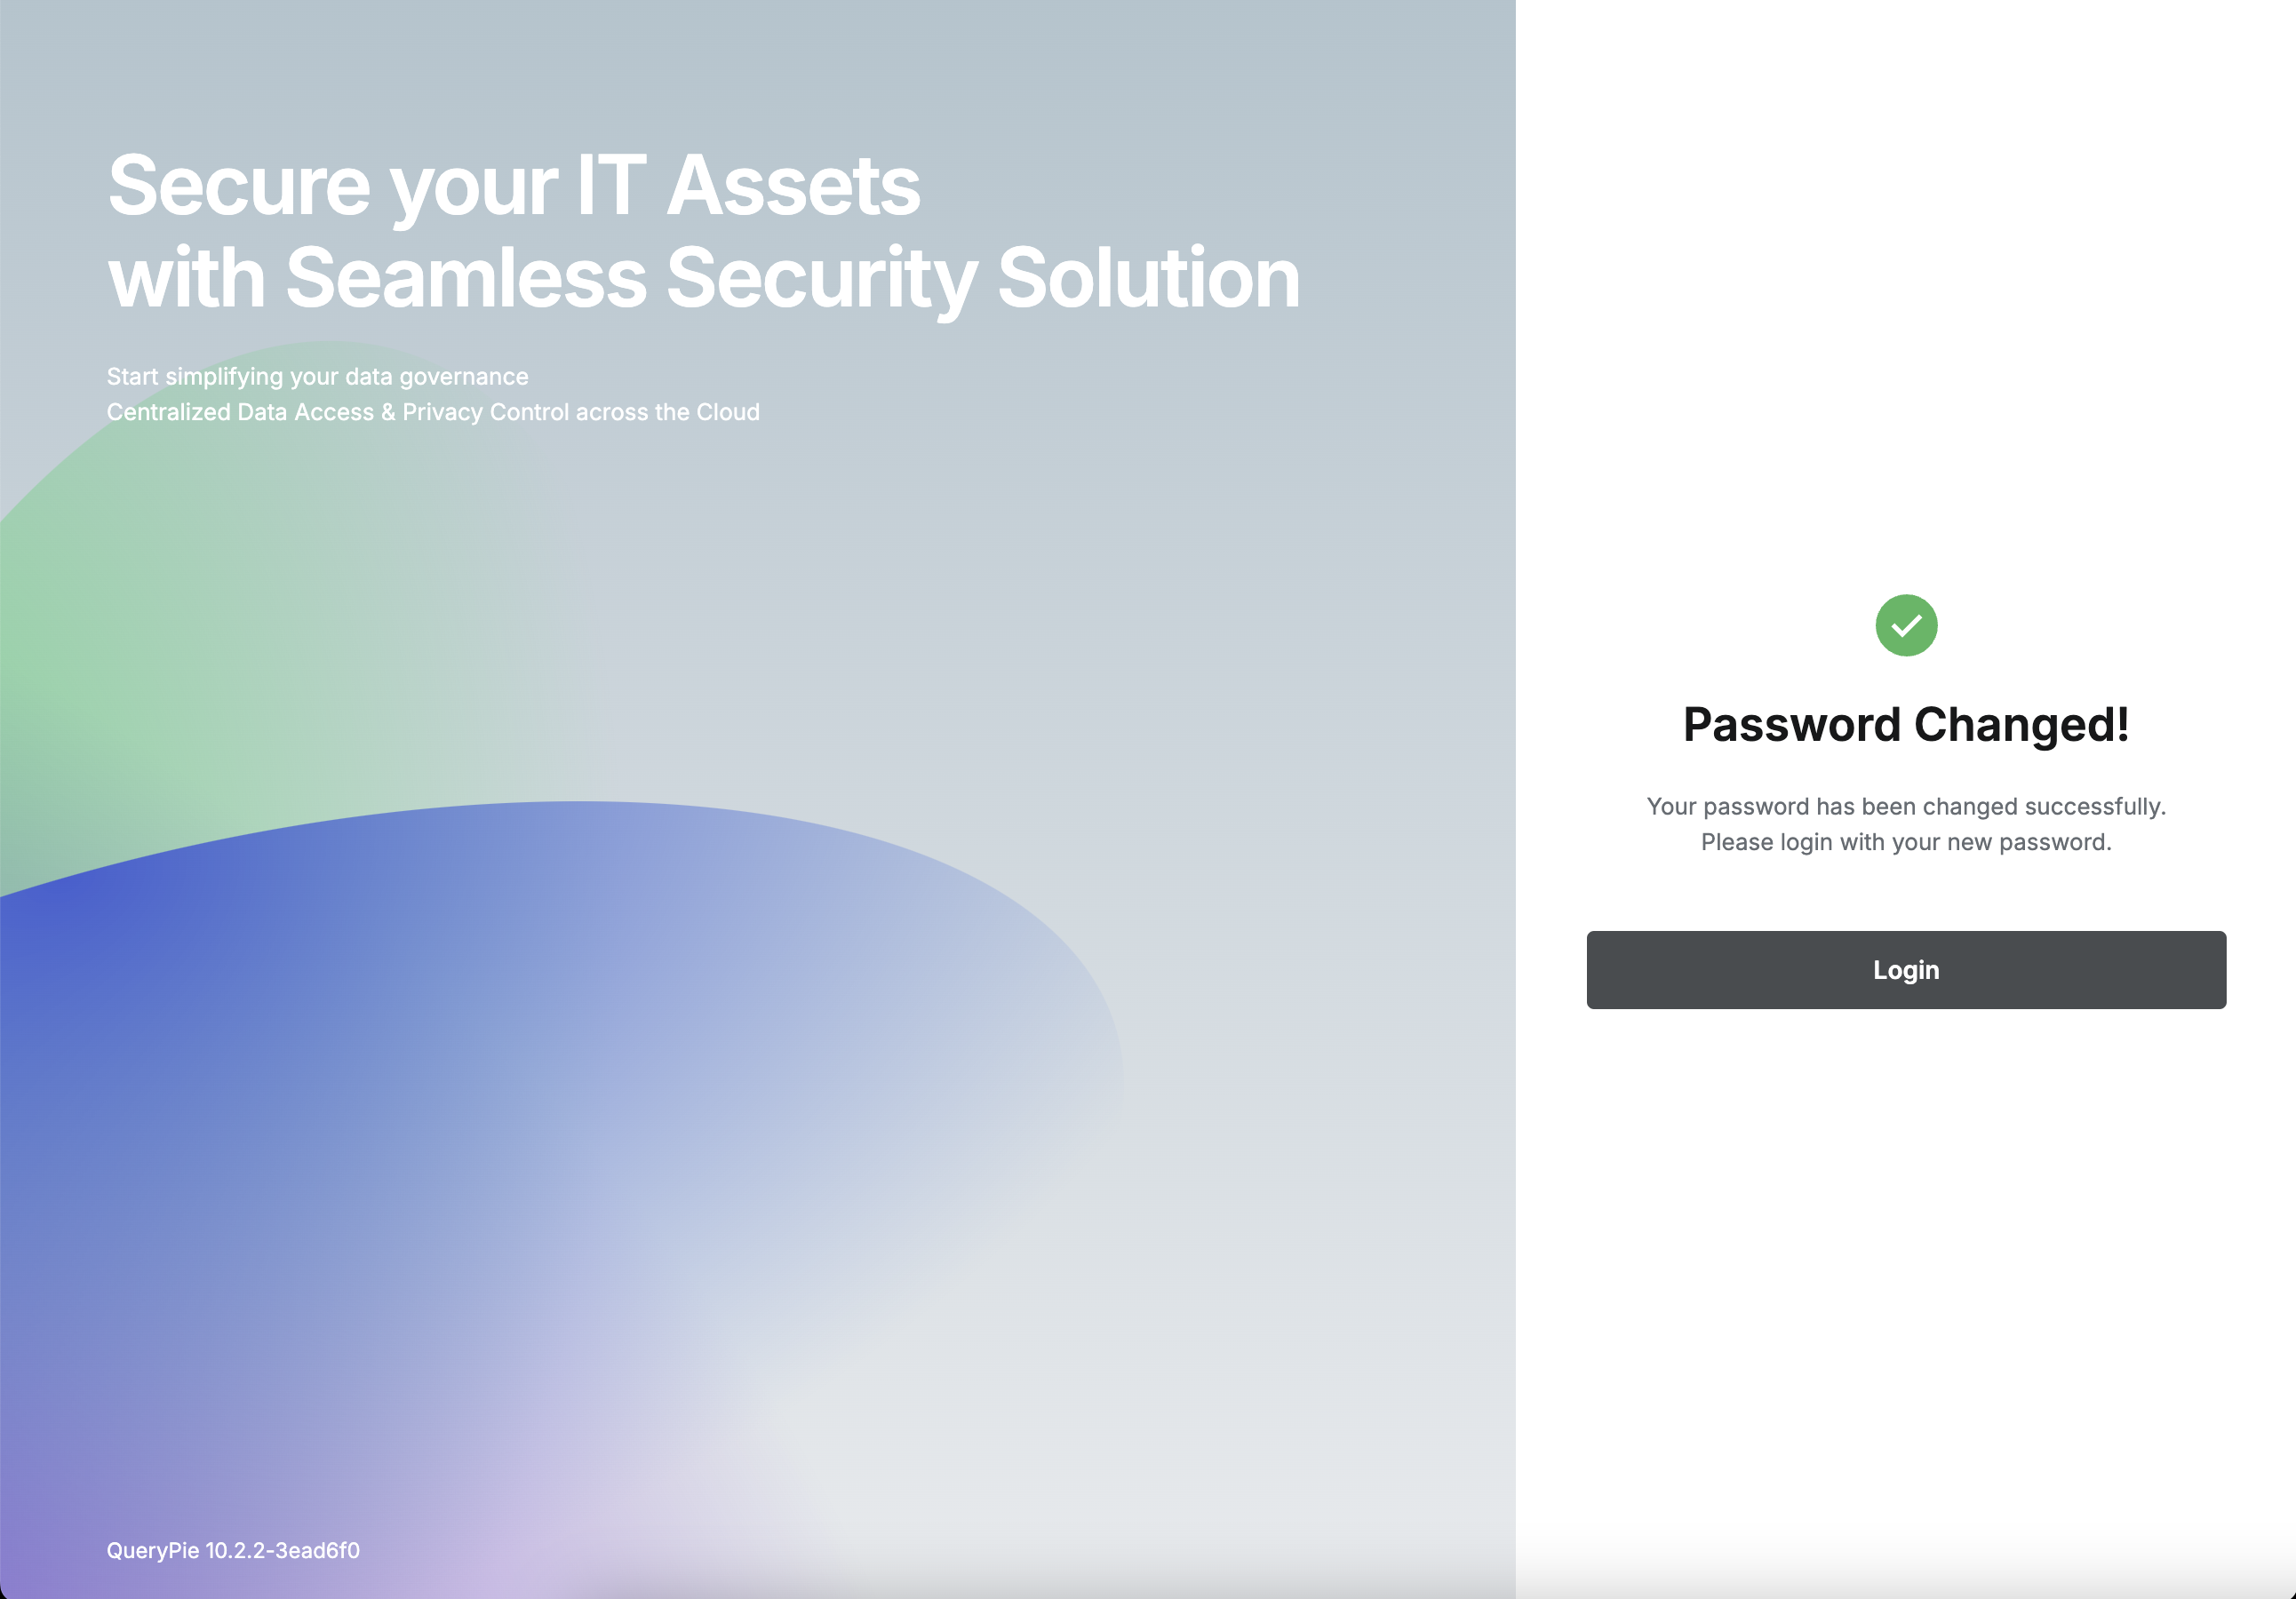Click the "Centralized Data Access" tagline line
Screen dimensions: 2296x1599
(432, 412)
